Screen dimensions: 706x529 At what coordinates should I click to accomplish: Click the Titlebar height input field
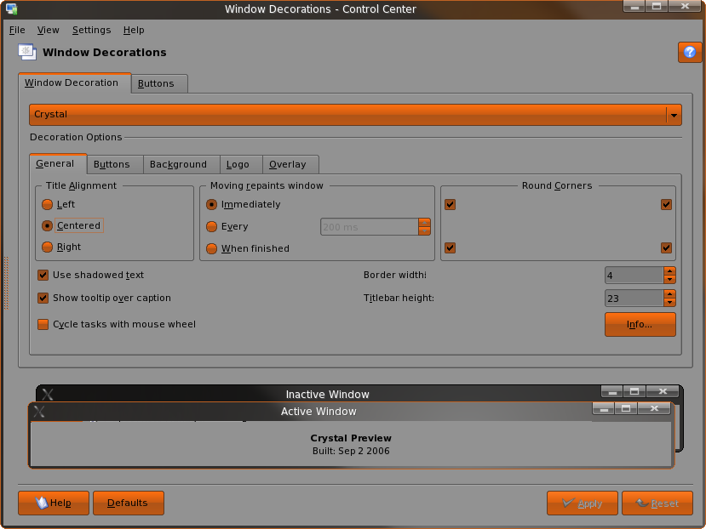tap(634, 299)
